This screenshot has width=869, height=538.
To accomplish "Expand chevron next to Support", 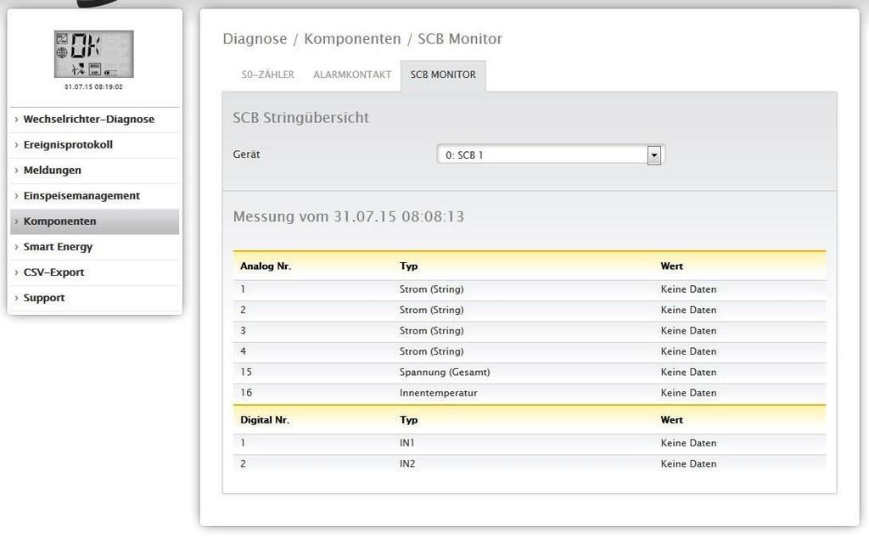I will point(16,298).
